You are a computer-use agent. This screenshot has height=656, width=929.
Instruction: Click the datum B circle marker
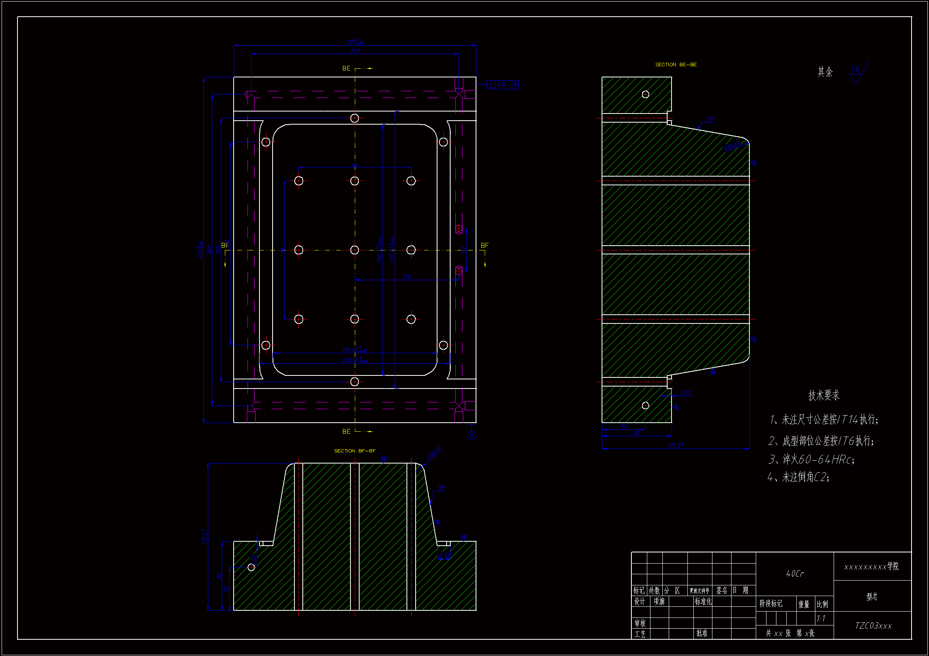[471, 435]
